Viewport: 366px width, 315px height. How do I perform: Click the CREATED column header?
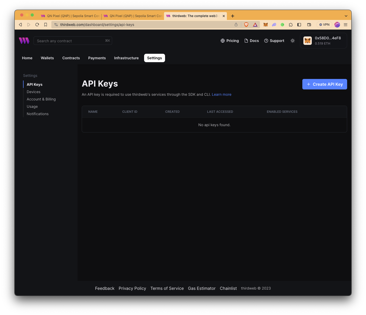[172, 112]
